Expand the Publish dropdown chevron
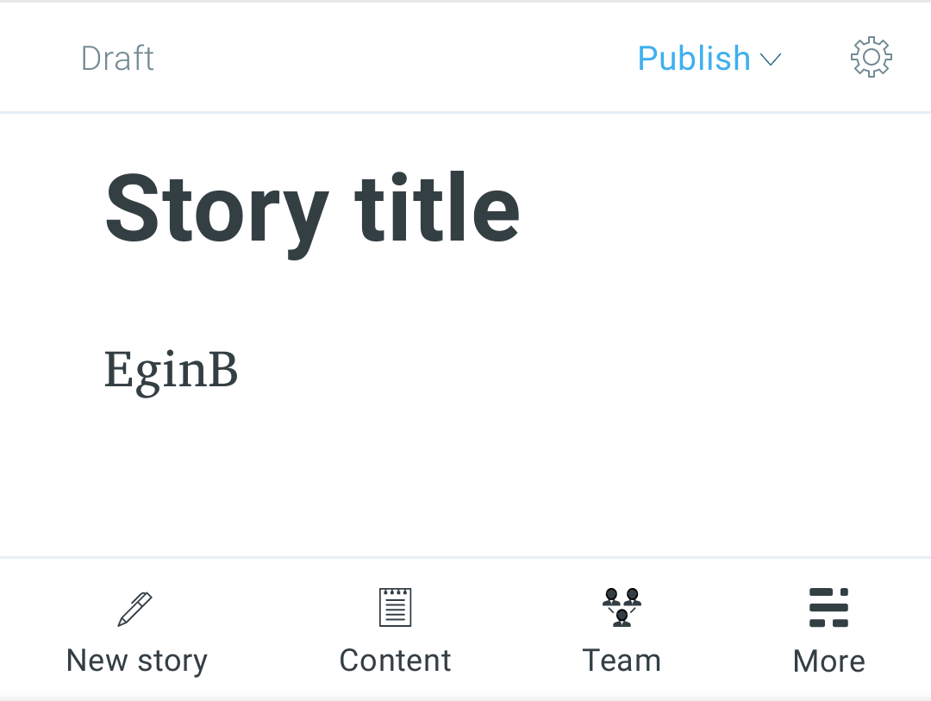Viewport: 931px width, 701px height. tap(770, 59)
